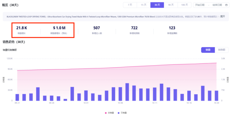Select the 15天 time range tab

144,5
